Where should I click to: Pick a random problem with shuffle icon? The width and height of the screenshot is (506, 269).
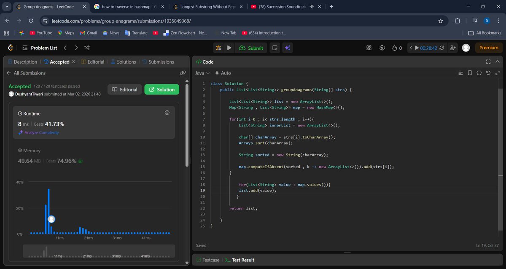pos(87,48)
